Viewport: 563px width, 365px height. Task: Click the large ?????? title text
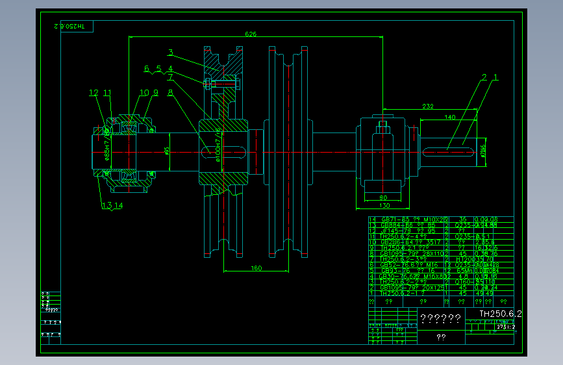[x=440, y=318]
